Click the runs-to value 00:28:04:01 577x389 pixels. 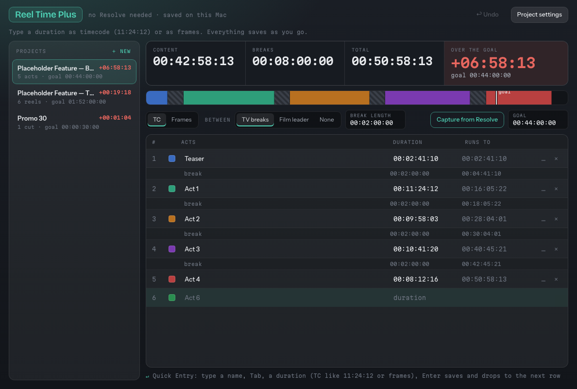[x=484, y=219]
